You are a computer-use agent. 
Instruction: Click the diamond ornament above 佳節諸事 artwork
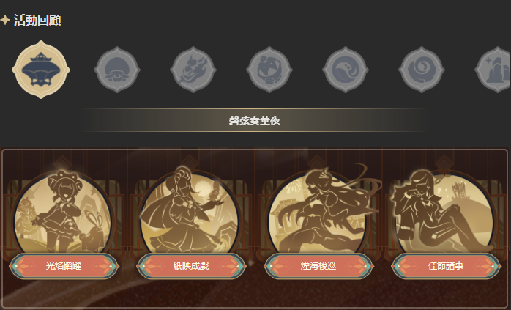tap(444, 163)
